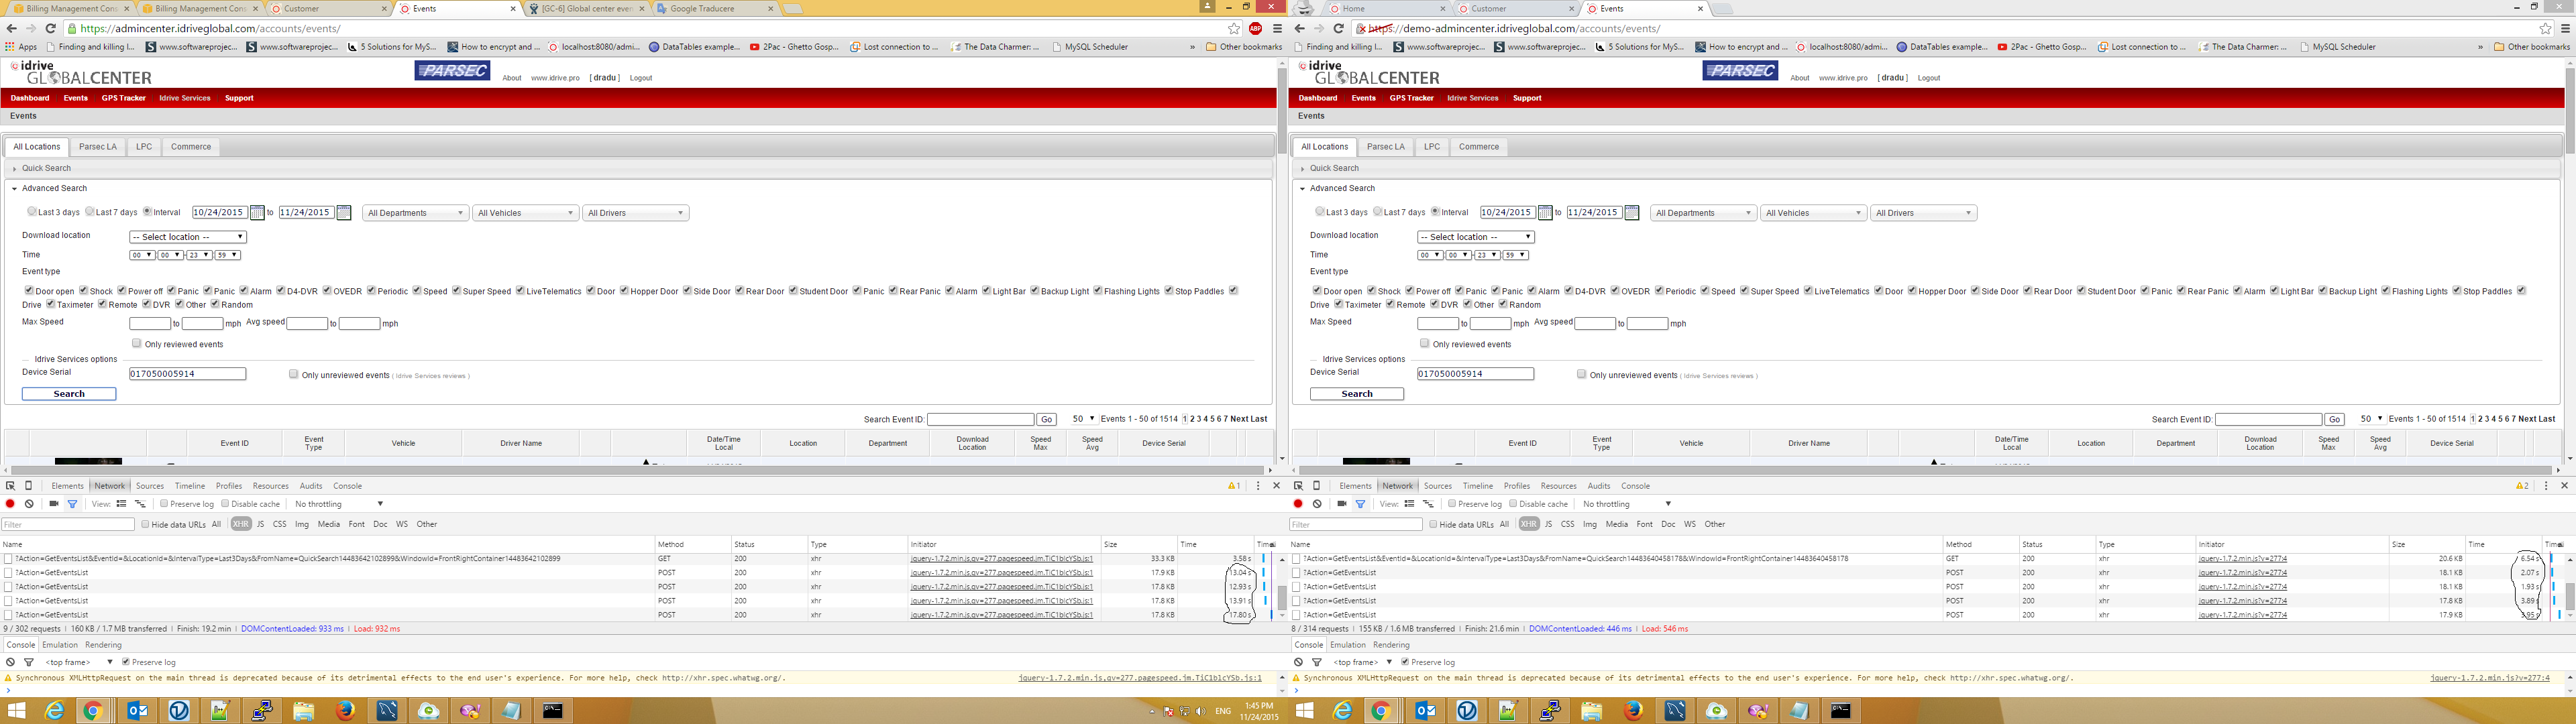The image size is (2576, 724).
Task: Click left page's vertical scrollbar thumb
Action: coord(1281,110)
